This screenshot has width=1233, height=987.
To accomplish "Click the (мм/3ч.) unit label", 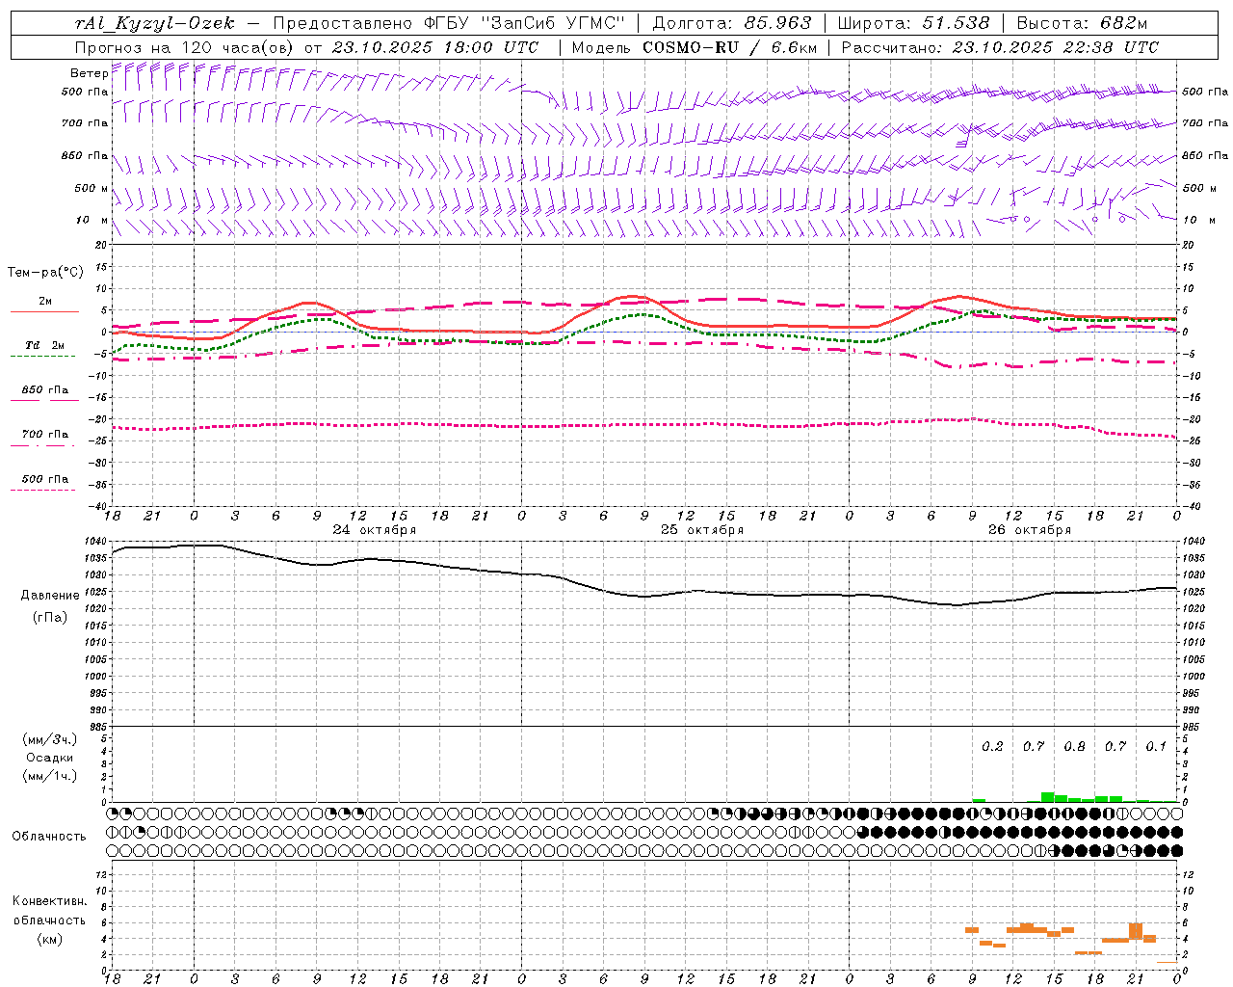I will (50, 739).
